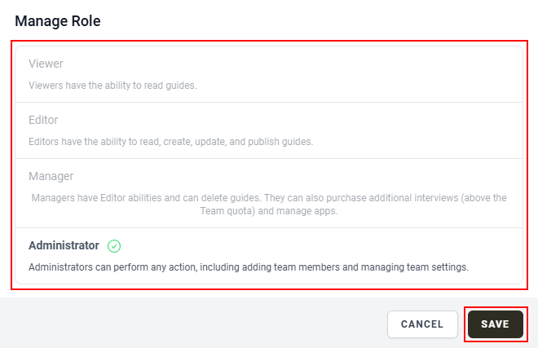Click the Save button
The width and height of the screenshot is (538, 348).
[496, 324]
